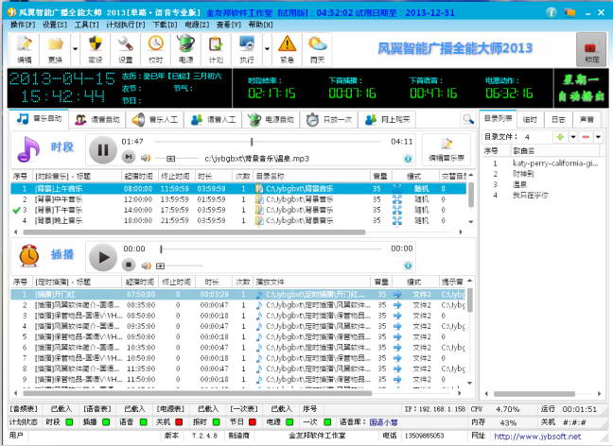Open the 帮助 menu
The height and width of the screenshot is (446, 613).
point(260,25)
